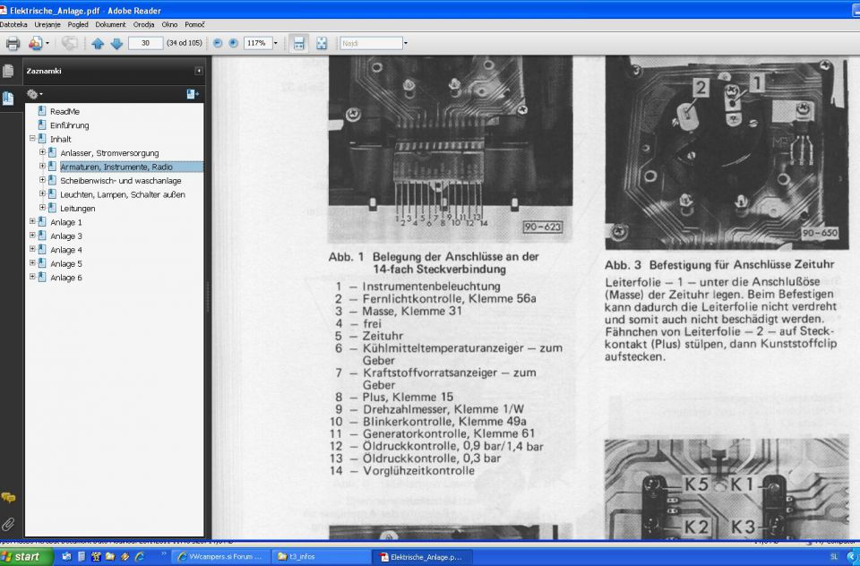The width and height of the screenshot is (860, 566).
Task: Collapse the Zaznamki bookmarks panel
Action: coord(199,71)
